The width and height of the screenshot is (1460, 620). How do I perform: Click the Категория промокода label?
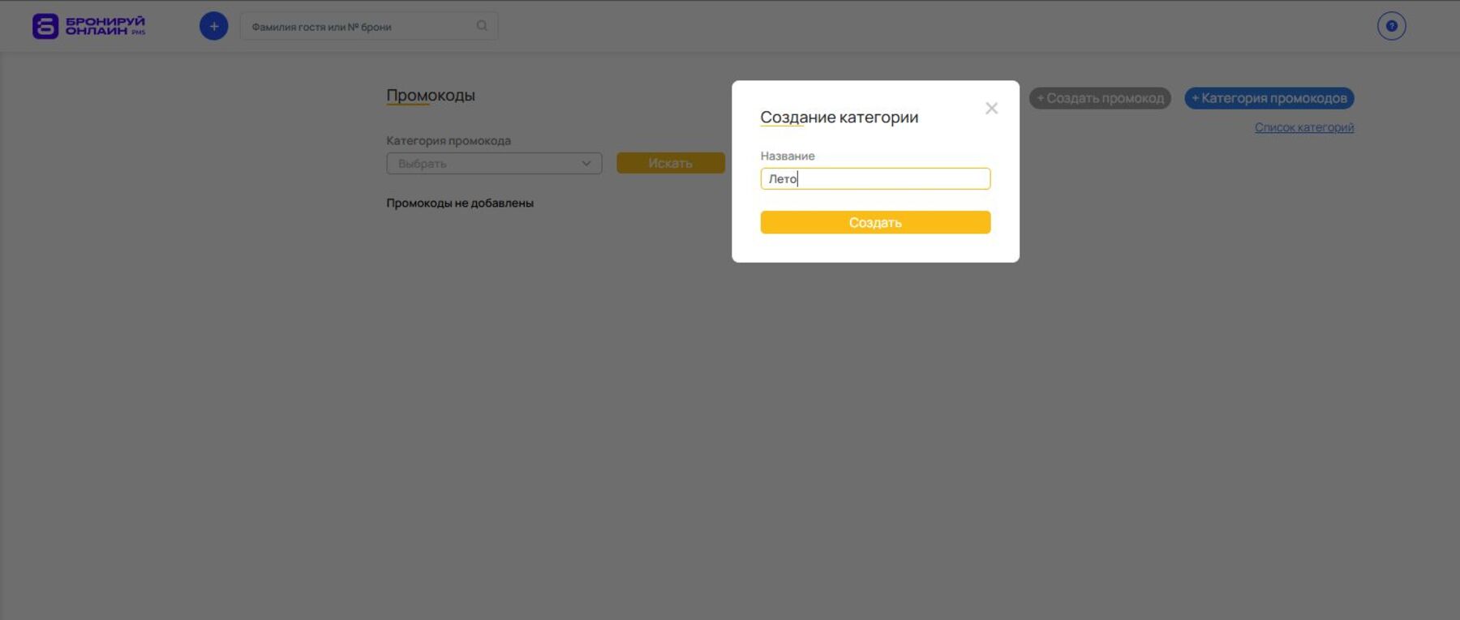[x=449, y=141]
